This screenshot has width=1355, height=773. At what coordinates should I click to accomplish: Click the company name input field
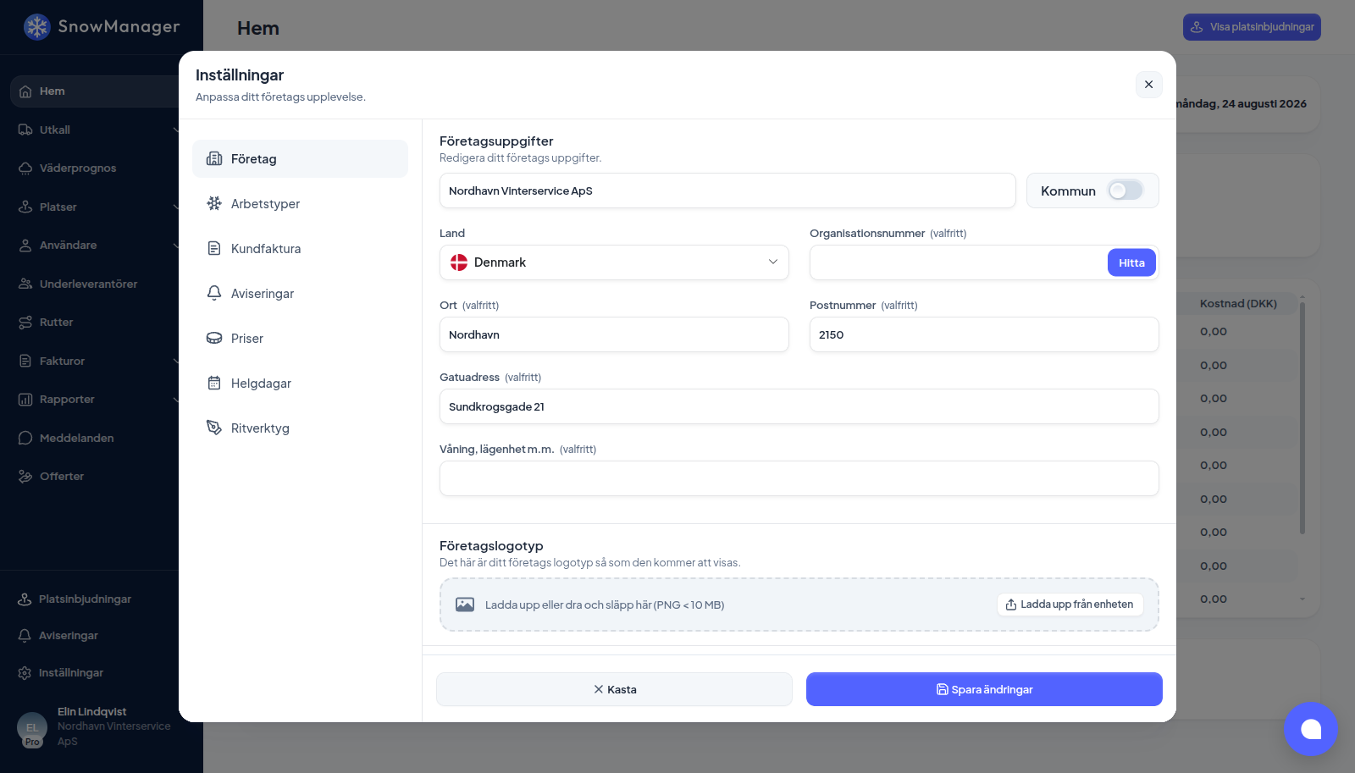click(727, 190)
